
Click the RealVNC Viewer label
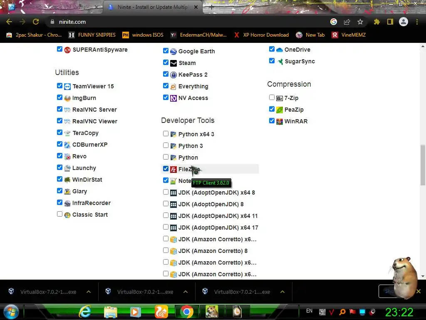[x=94, y=121]
